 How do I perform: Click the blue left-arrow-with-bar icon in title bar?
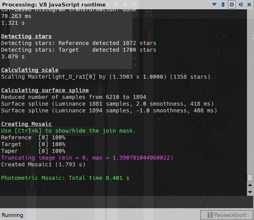click(x=241, y=4)
